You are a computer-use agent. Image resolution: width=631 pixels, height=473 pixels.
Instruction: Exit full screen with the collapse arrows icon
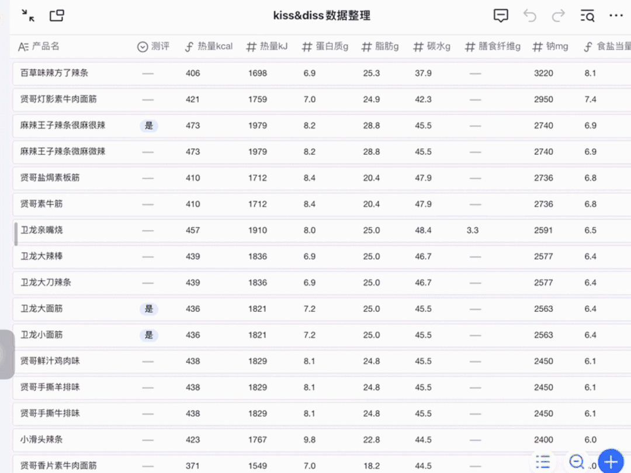click(x=27, y=16)
